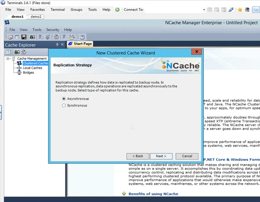Click the grayed-out gear-like icon in the main toolbar

[48, 37]
